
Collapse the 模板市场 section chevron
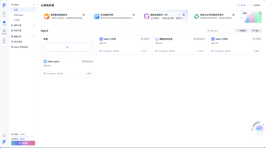[x=34, y=37]
